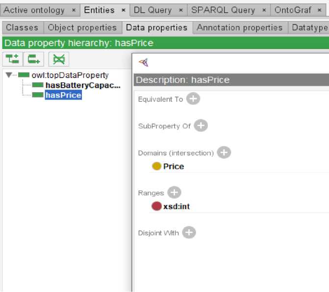The width and height of the screenshot is (329, 292).
Task: Switch to Annotation properties sub-tab
Action: pyautogui.click(x=240, y=27)
